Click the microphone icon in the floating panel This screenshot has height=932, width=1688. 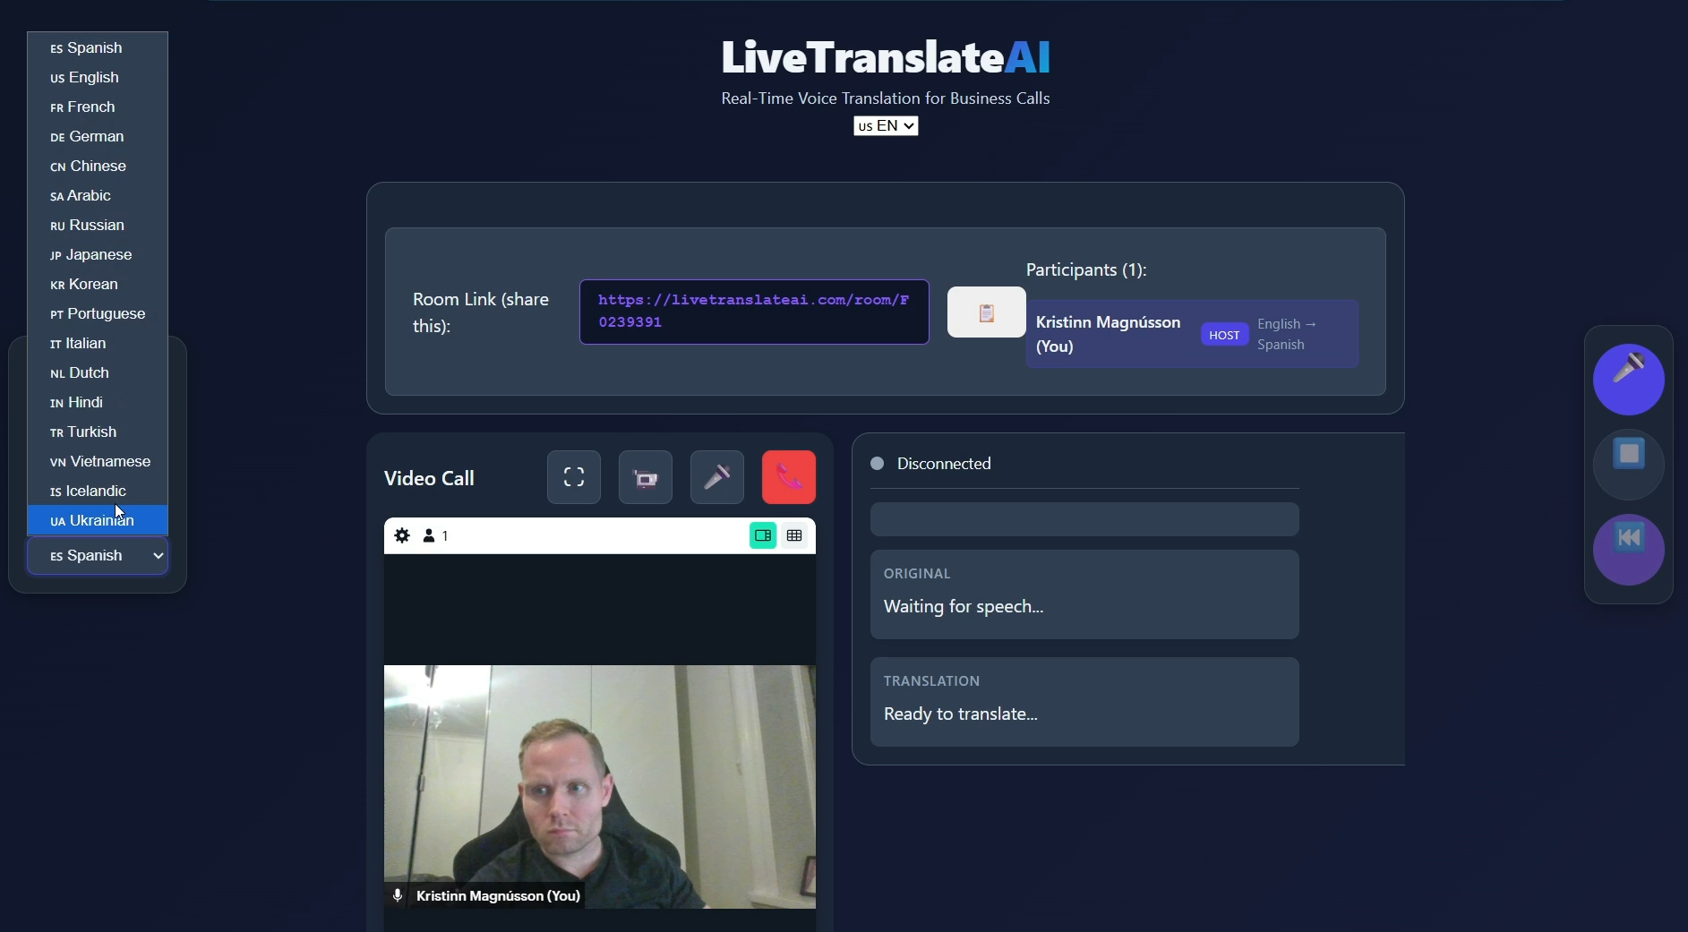(x=1629, y=379)
